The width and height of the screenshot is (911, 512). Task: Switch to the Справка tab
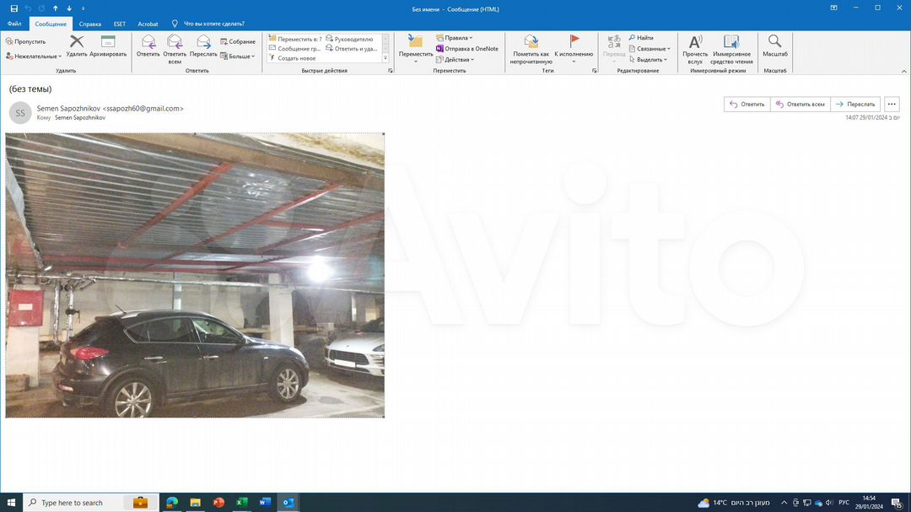(x=90, y=24)
